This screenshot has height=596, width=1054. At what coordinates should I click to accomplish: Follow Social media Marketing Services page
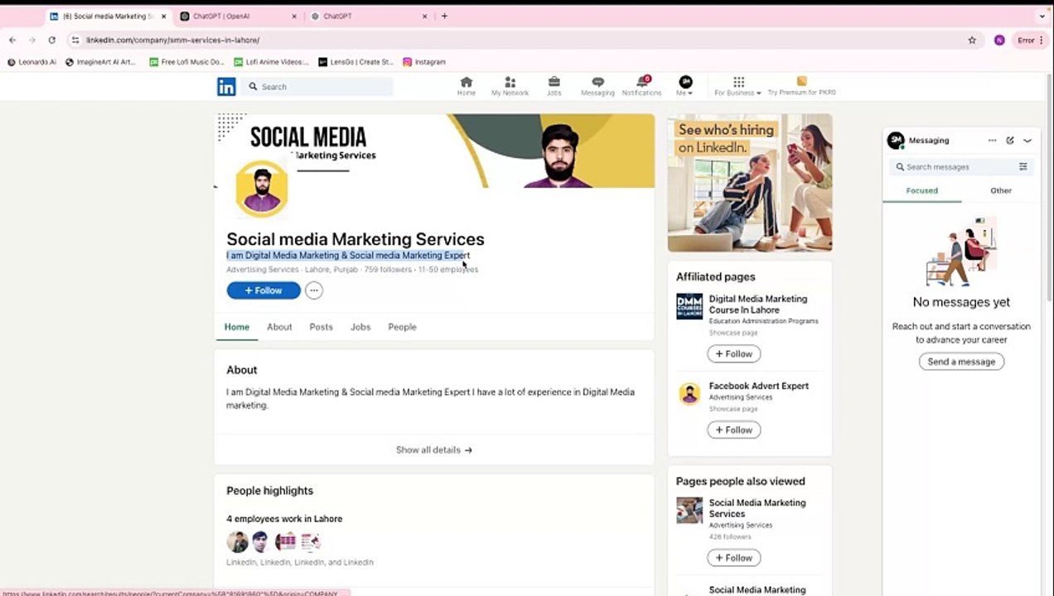(263, 291)
